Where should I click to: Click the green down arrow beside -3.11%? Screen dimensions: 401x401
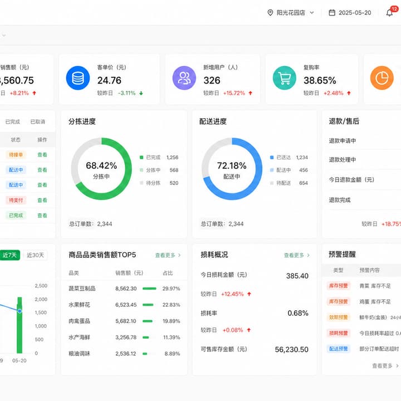click(x=141, y=93)
